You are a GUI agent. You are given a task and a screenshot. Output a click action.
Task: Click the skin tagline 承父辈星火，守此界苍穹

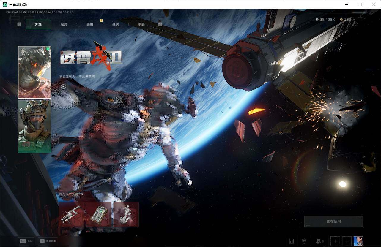click(77, 77)
